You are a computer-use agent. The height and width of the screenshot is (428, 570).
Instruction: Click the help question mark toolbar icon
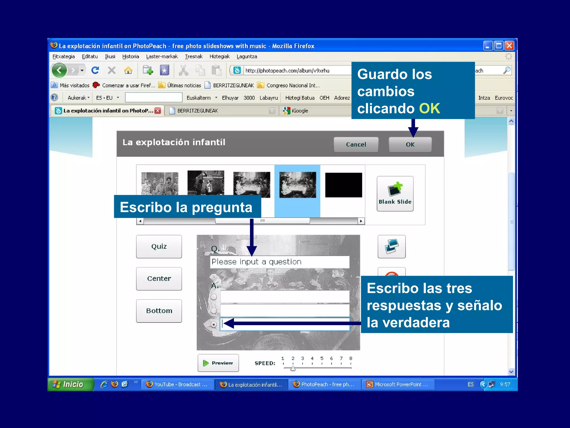[x=54, y=98]
